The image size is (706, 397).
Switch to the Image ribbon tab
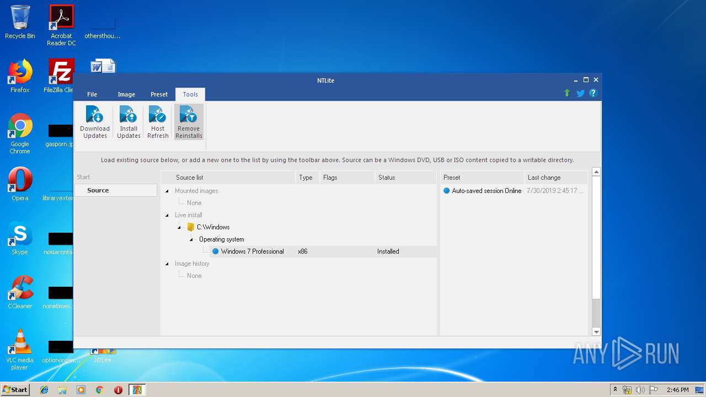126,94
